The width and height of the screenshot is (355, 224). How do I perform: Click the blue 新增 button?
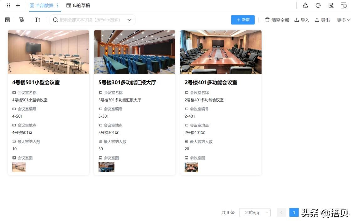point(243,20)
